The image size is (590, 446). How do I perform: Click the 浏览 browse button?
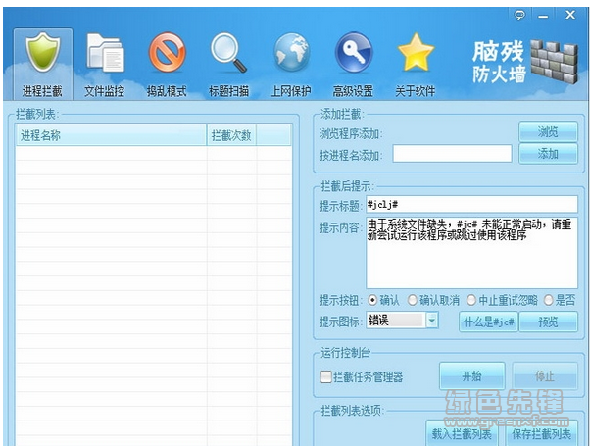548,131
